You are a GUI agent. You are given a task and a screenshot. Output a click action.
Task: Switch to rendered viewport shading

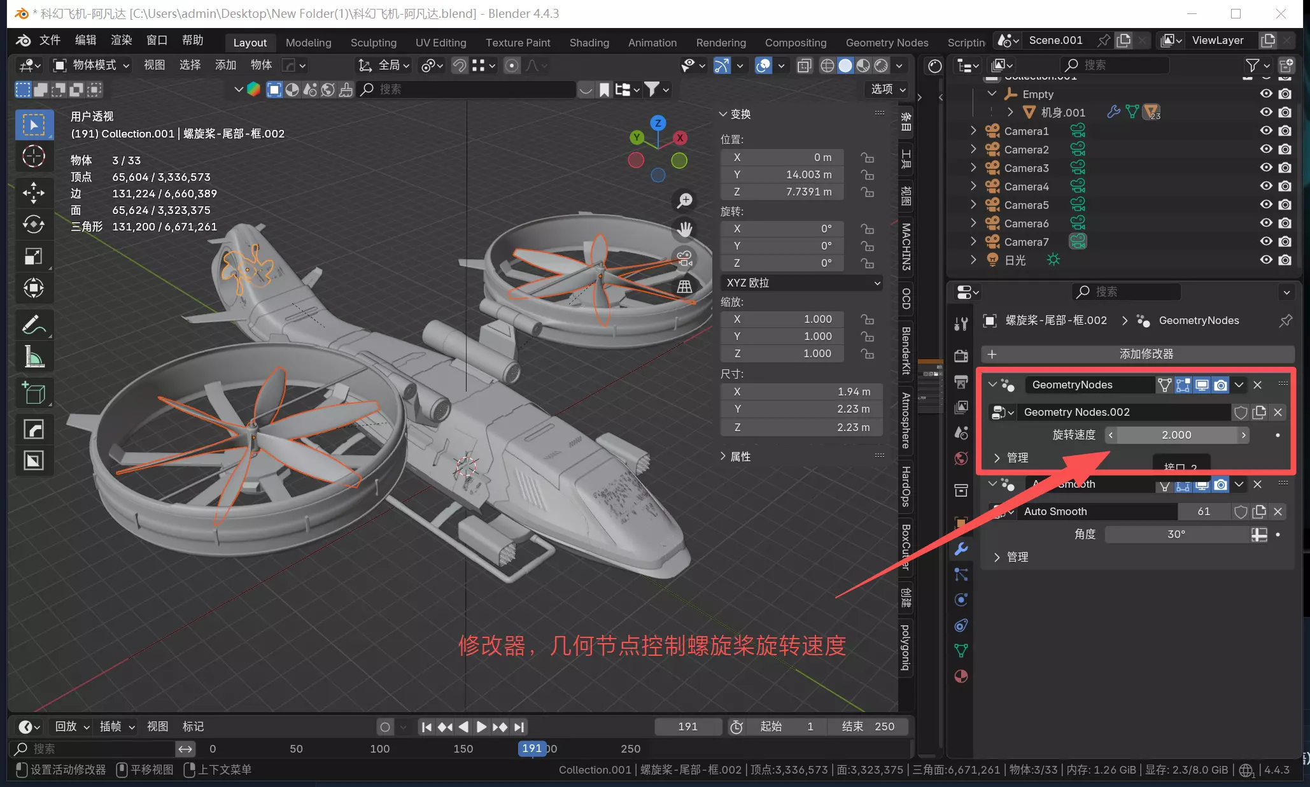coord(881,66)
